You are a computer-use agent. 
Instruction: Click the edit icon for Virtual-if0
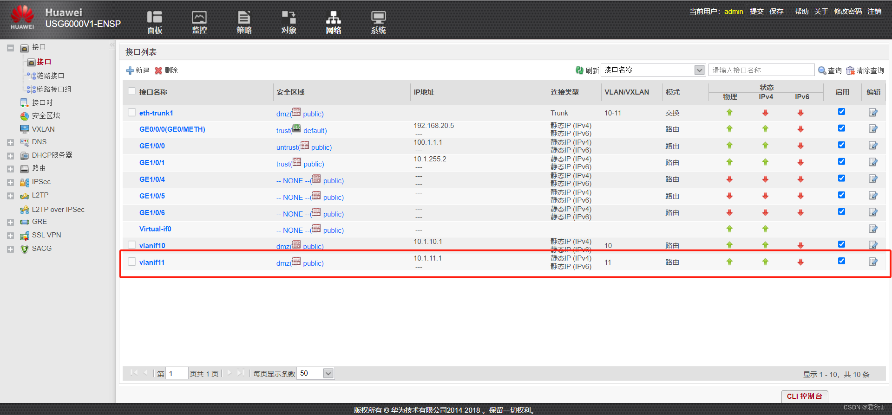[873, 229]
